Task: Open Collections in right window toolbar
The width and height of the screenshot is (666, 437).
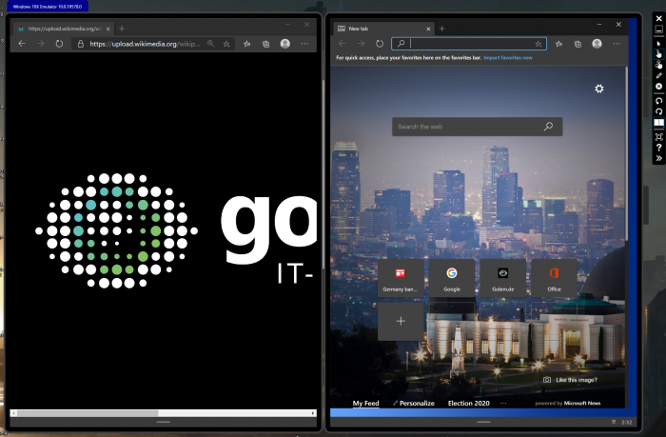Action: click(x=578, y=44)
